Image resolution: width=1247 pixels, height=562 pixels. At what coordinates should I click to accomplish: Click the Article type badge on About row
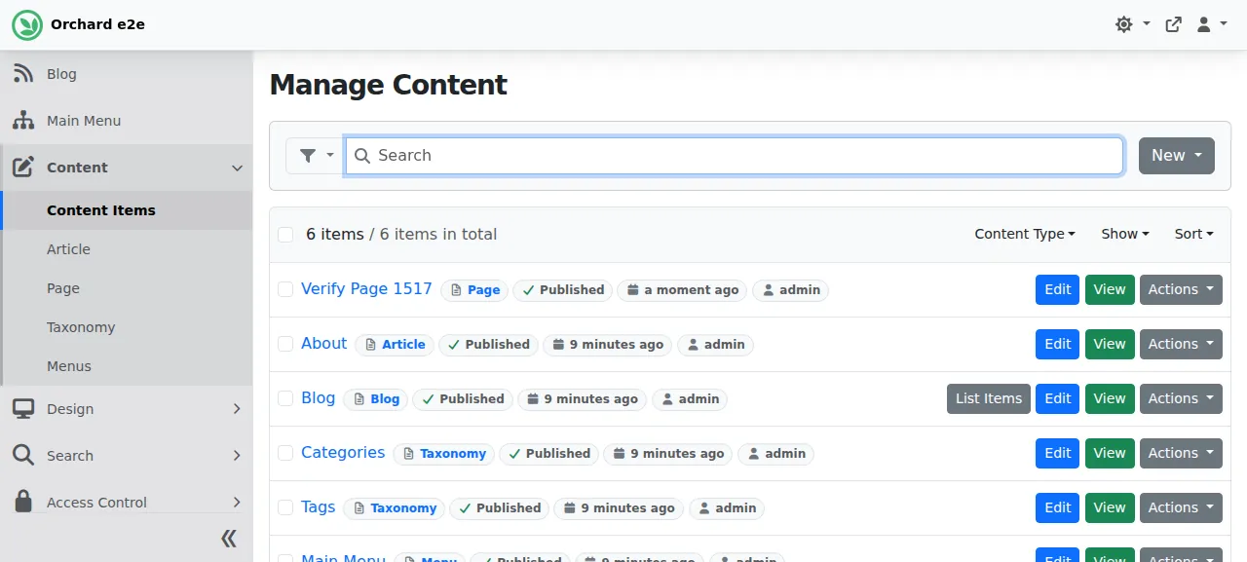tap(395, 345)
